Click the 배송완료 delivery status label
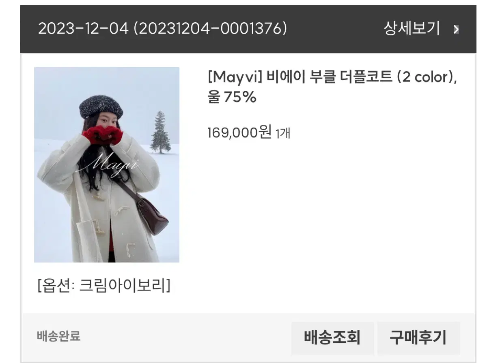The height and width of the screenshot is (363, 487). click(58, 336)
